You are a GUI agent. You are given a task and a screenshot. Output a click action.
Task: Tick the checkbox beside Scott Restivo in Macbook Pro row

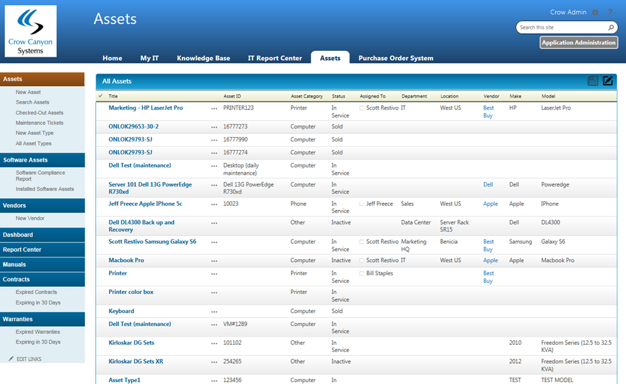(362, 261)
